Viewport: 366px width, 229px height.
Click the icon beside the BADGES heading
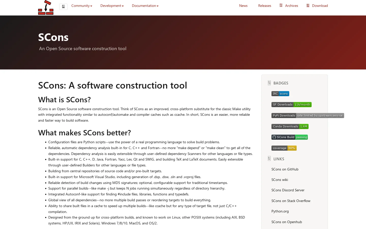pyautogui.click(x=269, y=83)
